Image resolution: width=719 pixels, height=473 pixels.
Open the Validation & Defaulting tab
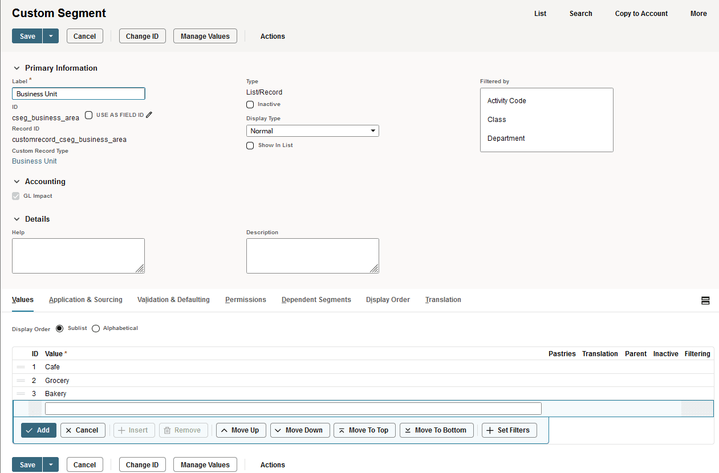point(173,300)
